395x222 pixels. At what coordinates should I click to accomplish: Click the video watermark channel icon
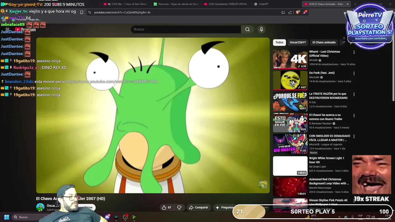tap(263, 184)
